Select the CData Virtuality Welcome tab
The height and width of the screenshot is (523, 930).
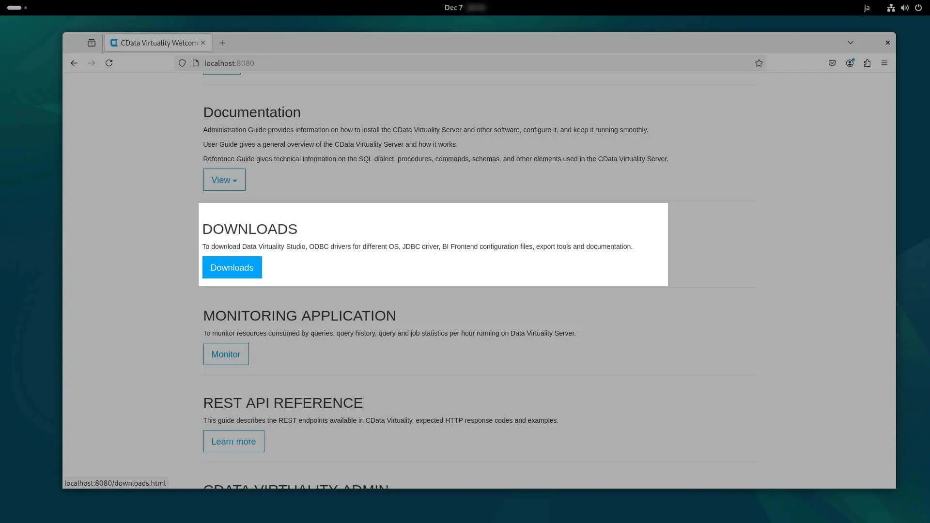[155, 43]
